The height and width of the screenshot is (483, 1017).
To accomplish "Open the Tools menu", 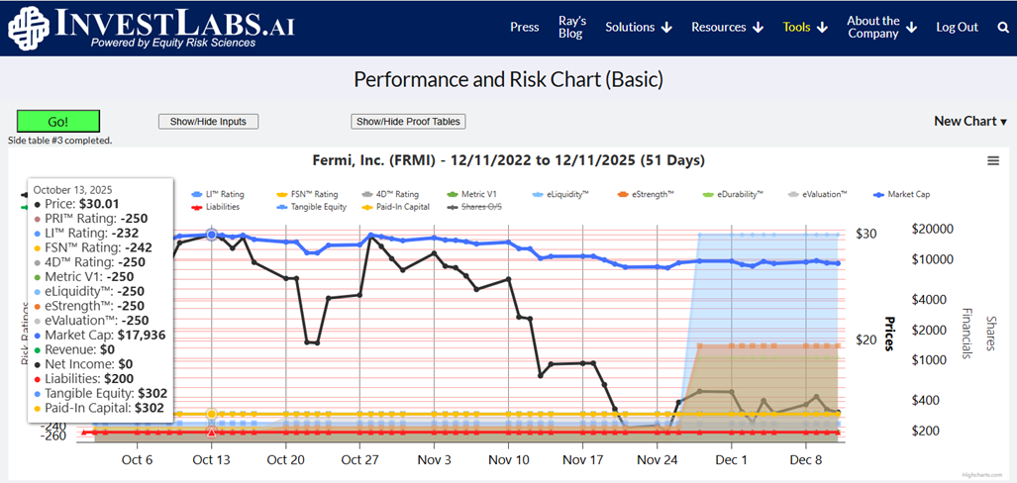I will click(x=804, y=28).
